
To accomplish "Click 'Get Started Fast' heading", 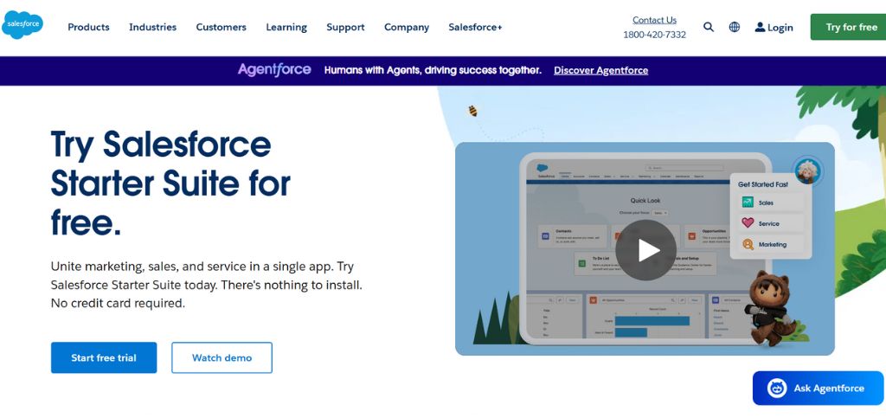I will click(x=763, y=184).
